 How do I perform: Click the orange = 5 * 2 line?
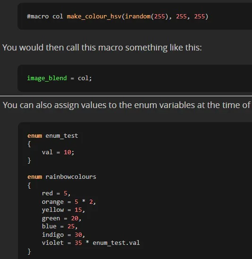69,202
